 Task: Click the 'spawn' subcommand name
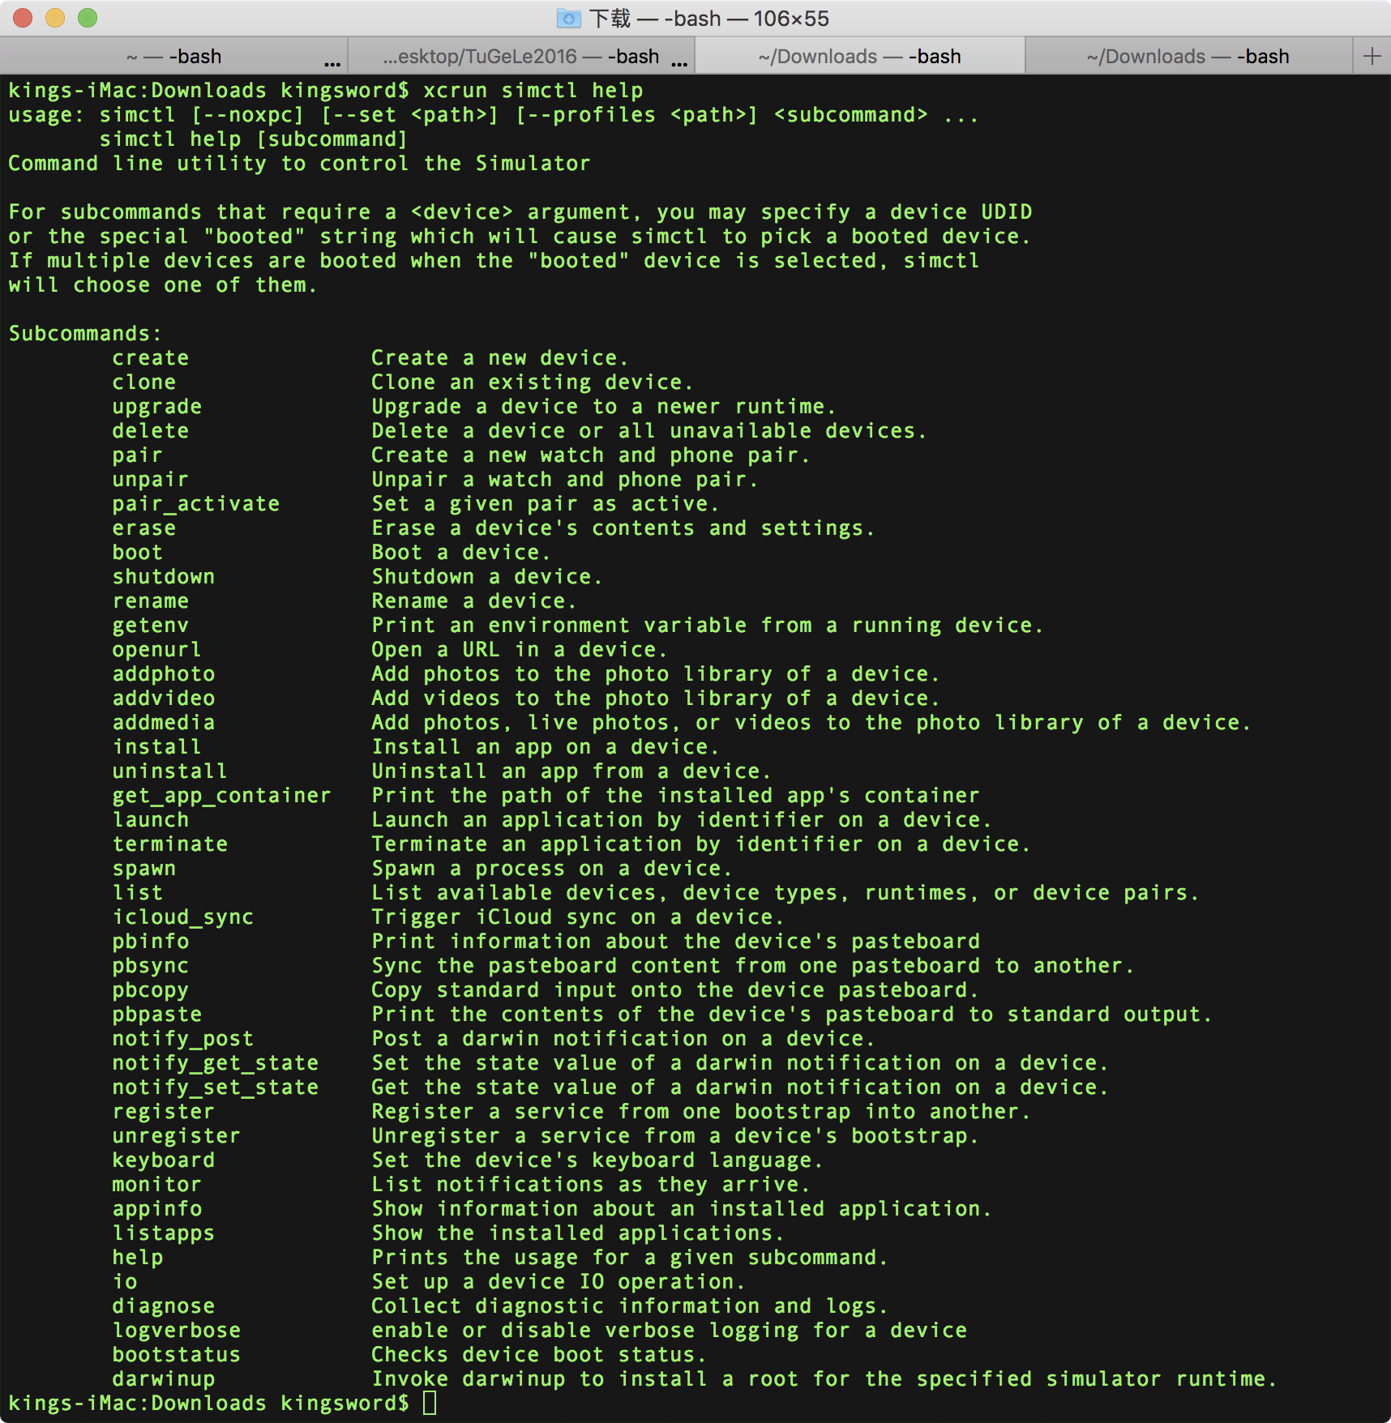(144, 868)
